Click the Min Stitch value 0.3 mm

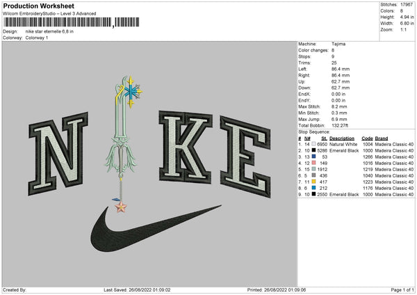click(339, 113)
